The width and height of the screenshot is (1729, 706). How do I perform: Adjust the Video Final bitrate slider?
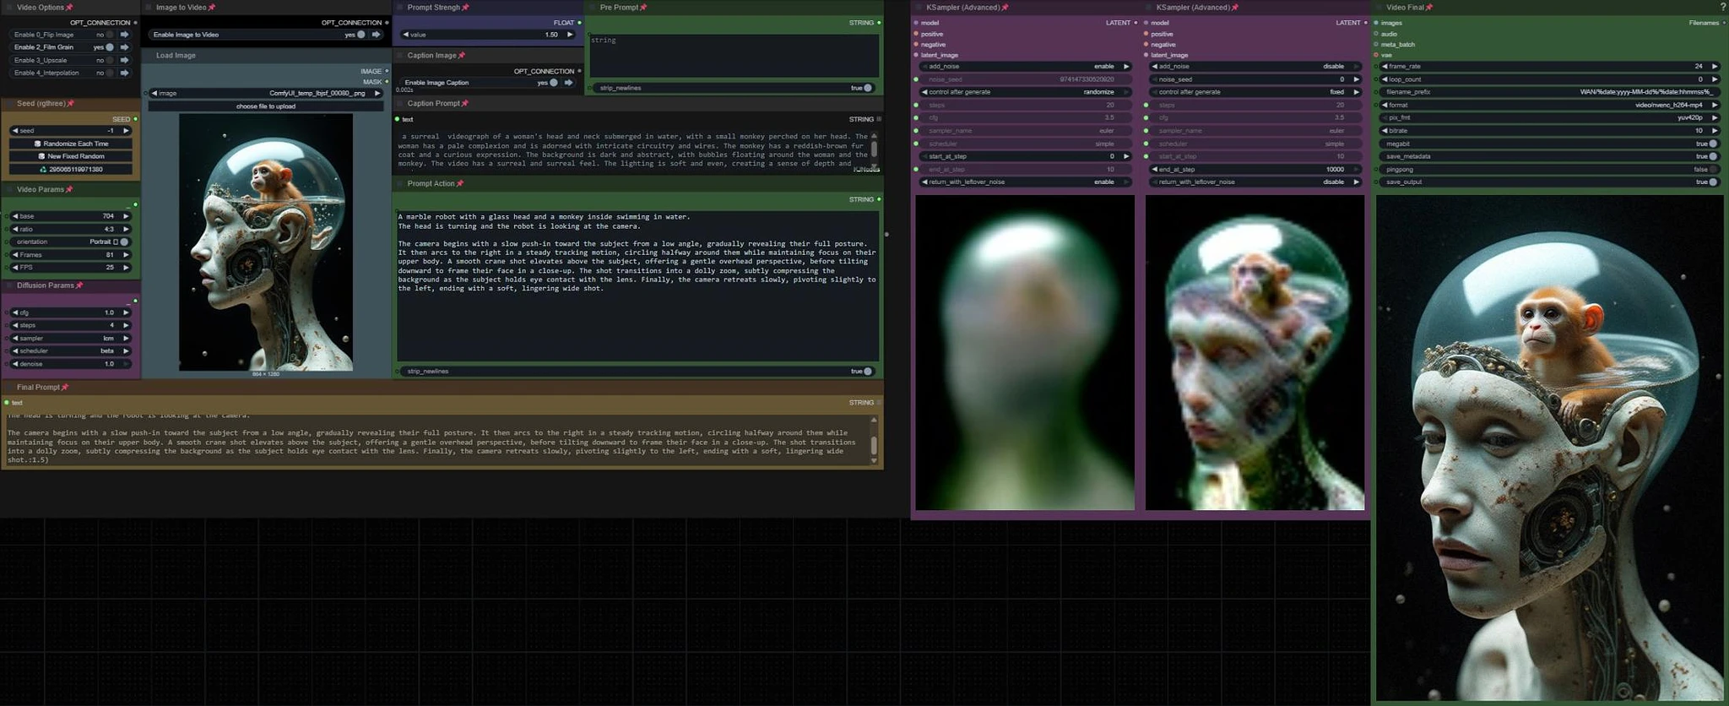pos(1549,131)
